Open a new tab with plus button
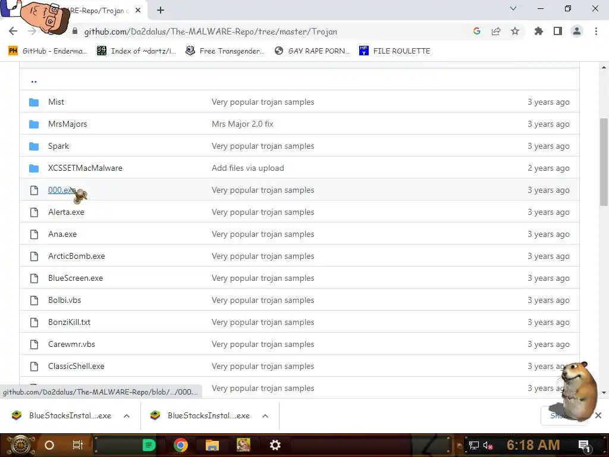The image size is (609, 457). [161, 11]
